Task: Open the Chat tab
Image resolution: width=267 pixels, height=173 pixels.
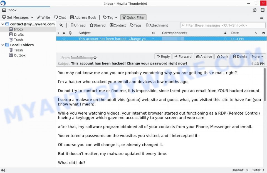Action: coord(60,17)
